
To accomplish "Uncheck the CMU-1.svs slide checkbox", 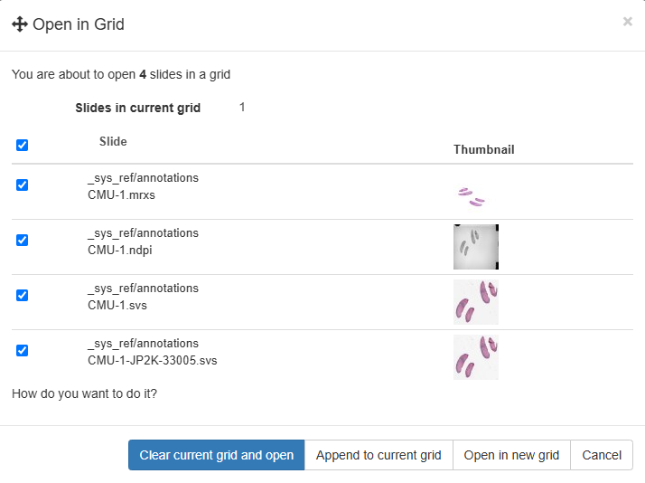I will 23,295.
